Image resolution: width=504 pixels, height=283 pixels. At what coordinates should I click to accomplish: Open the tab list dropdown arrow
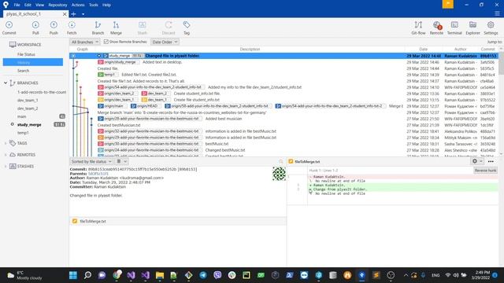click(x=83, y=14)
